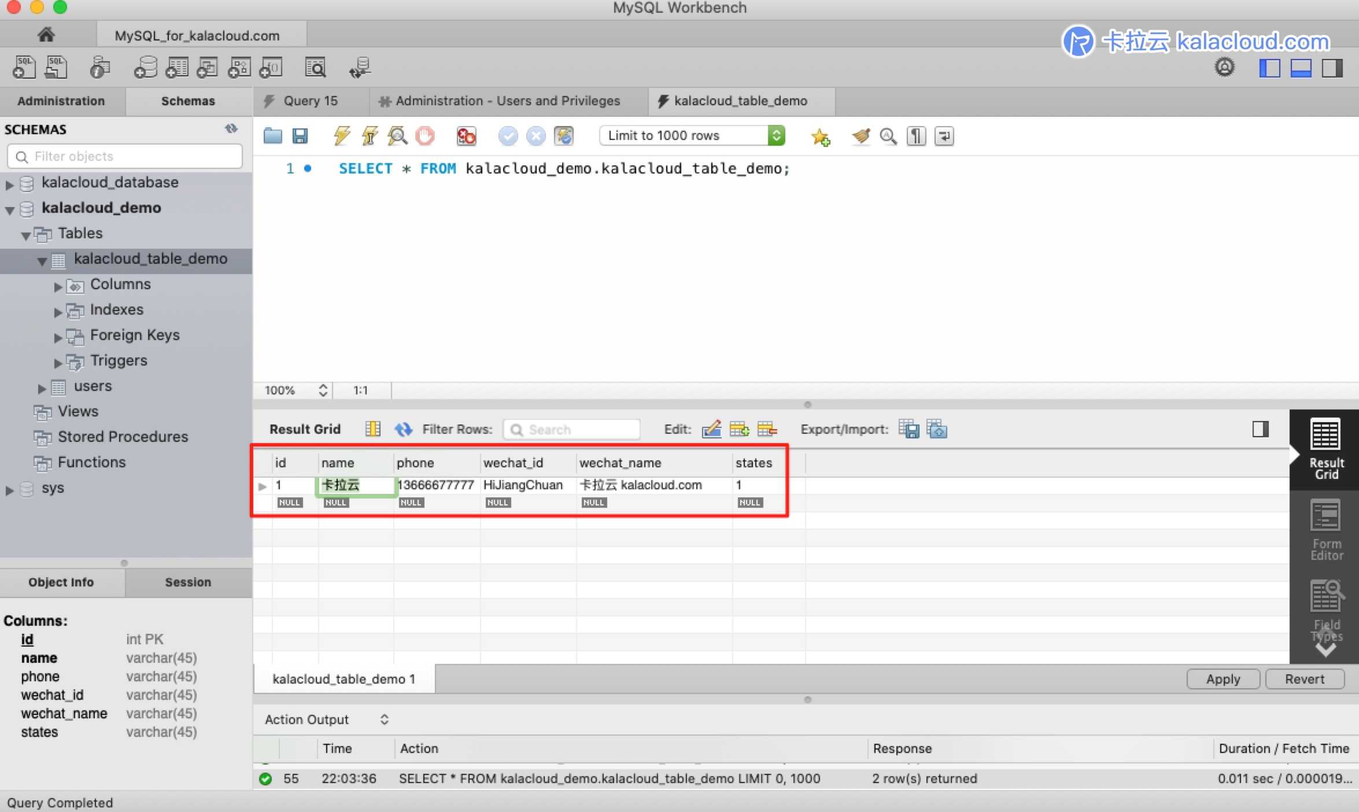Click the Edit current row pencil icon
This screenshot has width=1359, height=812.
[x=710, y=428]
